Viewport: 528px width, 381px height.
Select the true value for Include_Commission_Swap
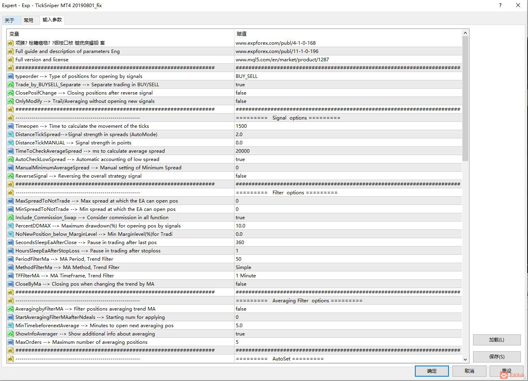[240, 218]
